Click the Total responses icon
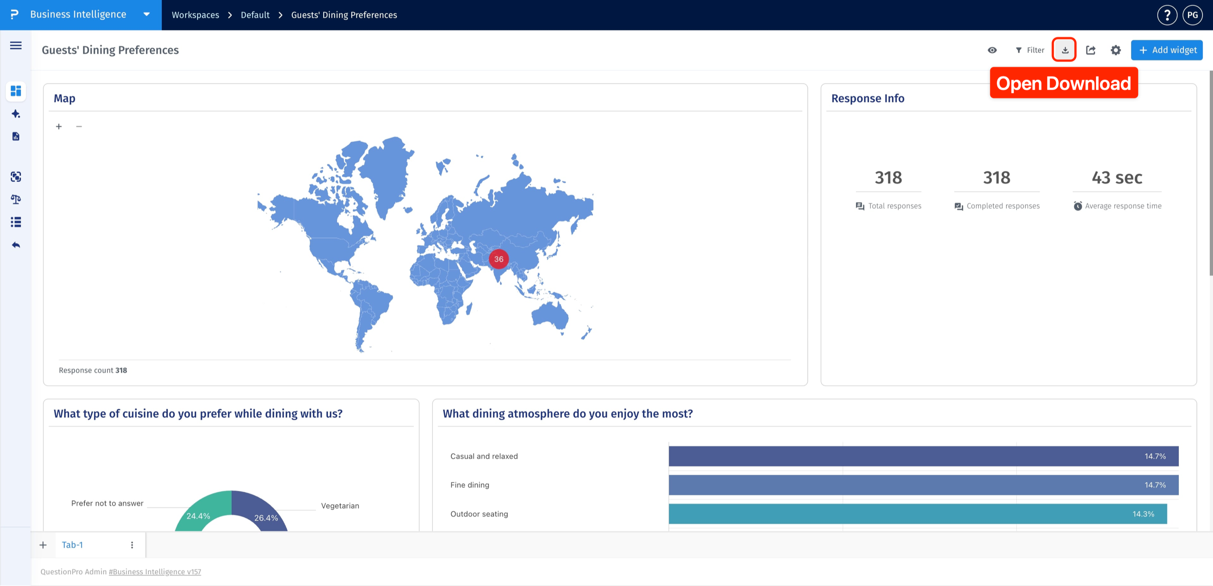The image size is (1213, 586). 860,206
